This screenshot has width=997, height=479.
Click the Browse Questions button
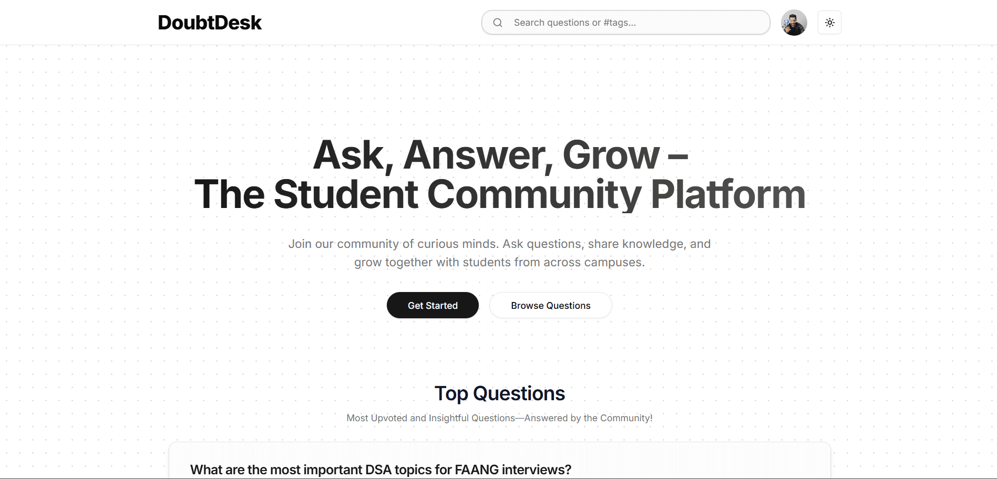tap(551, 305)
